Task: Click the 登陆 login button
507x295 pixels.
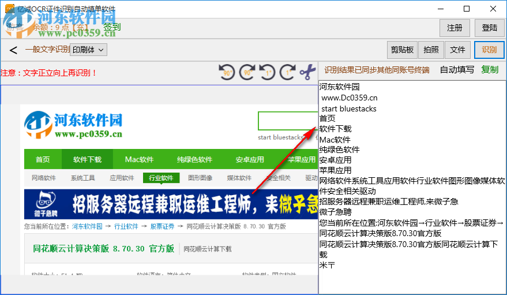Action: pos(490,28)
